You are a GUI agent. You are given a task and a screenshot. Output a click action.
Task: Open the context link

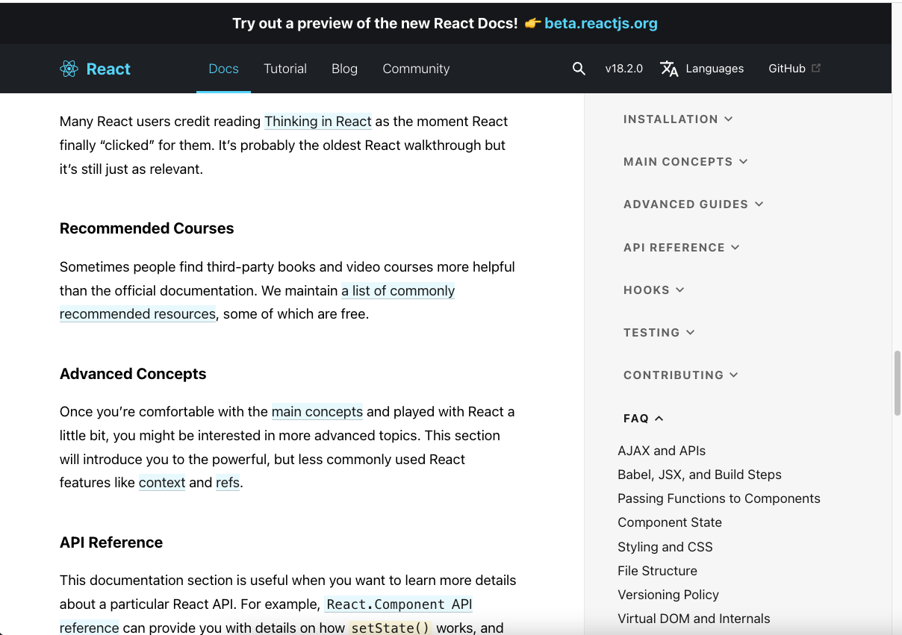pos(162,483)
